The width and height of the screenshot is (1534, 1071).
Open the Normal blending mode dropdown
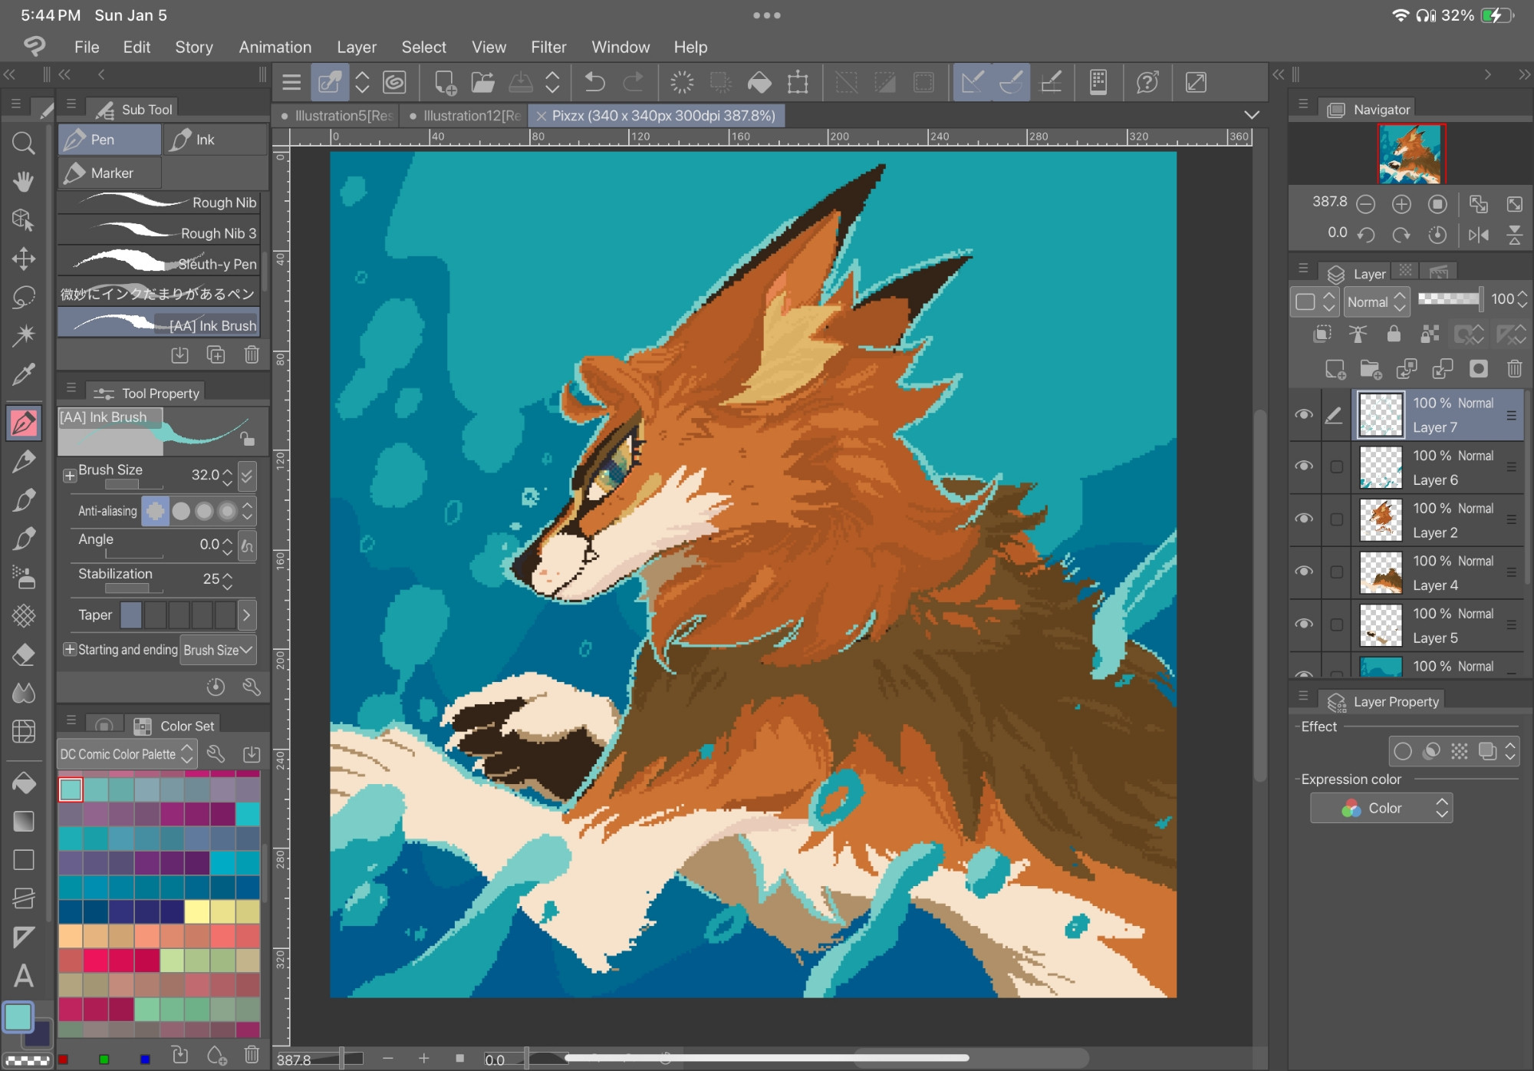(x=1378, y=302)
